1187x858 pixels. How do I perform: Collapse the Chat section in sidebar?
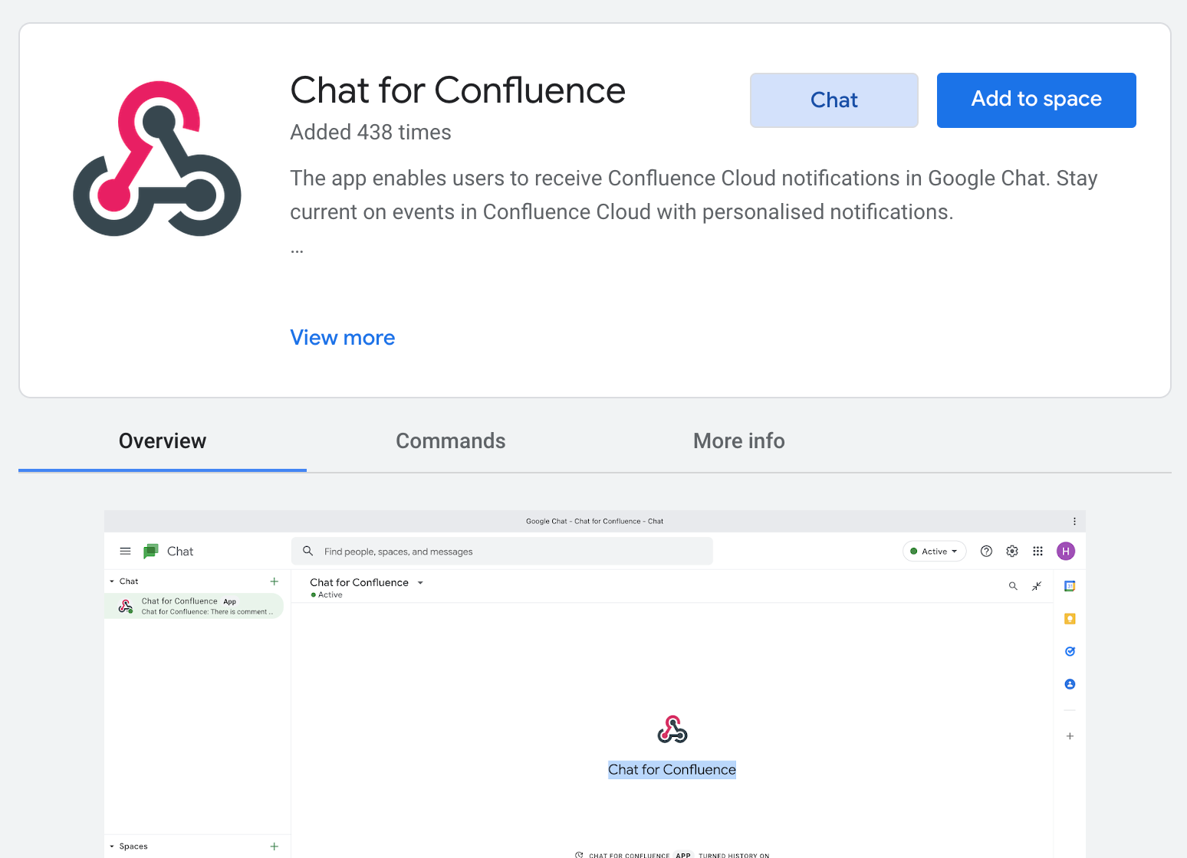[112, 581]
